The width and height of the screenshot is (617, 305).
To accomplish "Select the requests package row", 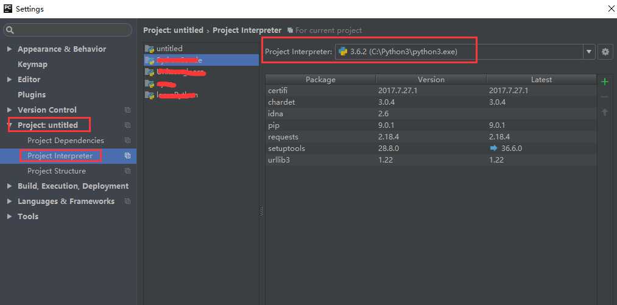I will tap(431, 137).
